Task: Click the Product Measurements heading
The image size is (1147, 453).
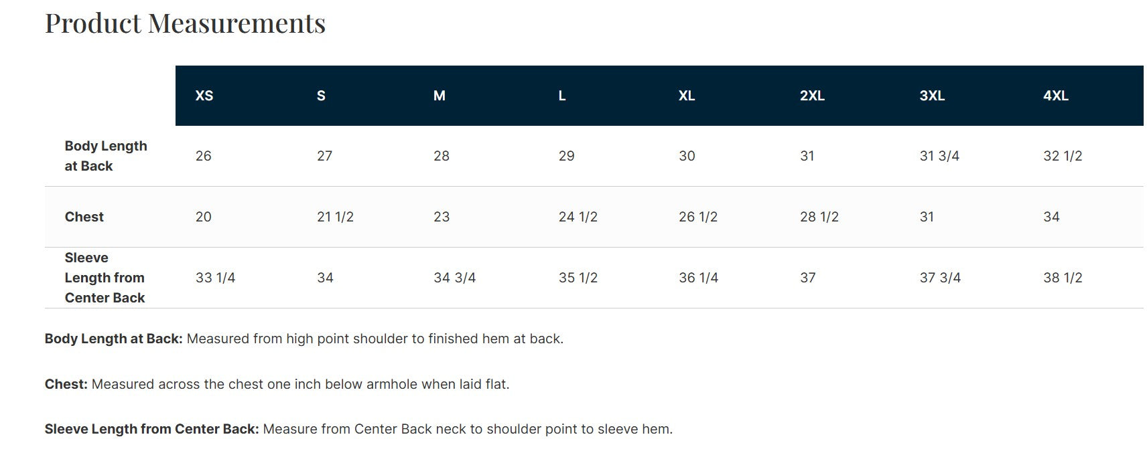Action: [185, 23]
